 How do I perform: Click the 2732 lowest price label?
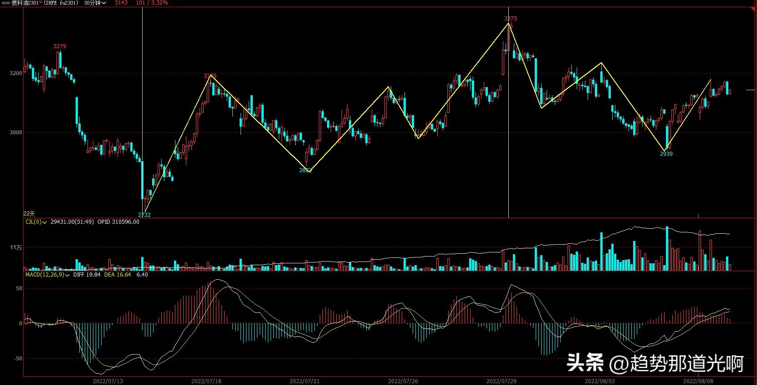pos(144,215)
